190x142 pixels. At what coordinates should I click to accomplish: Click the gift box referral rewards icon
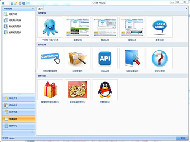tap(50, 90)
